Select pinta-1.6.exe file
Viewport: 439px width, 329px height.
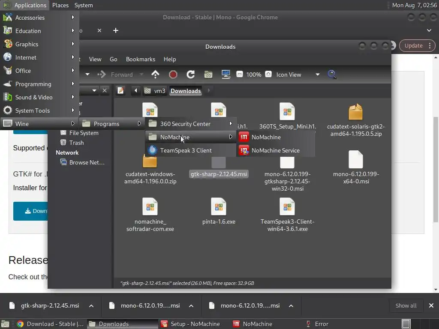click(219, 211)
